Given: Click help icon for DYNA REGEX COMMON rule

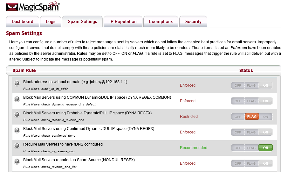Looking at the screenshot, I should [x=17, y=99].
